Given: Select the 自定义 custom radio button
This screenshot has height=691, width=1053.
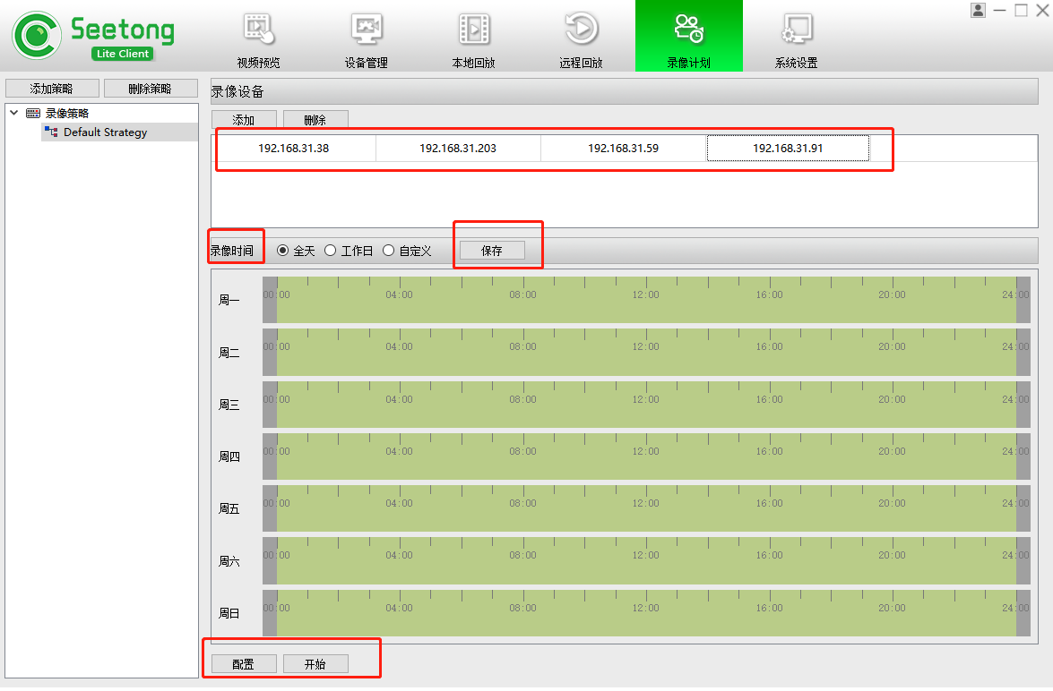Looking at the screenshot, I should click(x=389, y=251).
